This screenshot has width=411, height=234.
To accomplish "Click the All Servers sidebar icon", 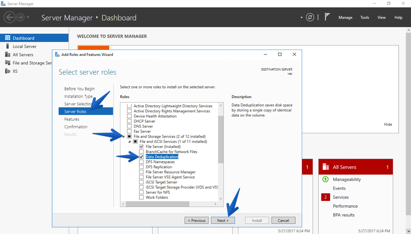I will pos(7,55).
